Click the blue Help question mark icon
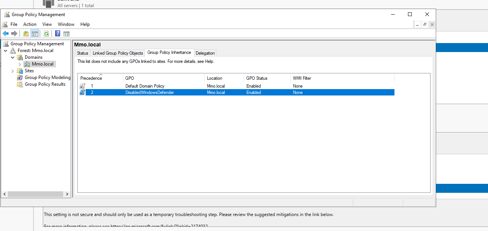The width and height of the screenshot is (488, 231). click(58, 34)
